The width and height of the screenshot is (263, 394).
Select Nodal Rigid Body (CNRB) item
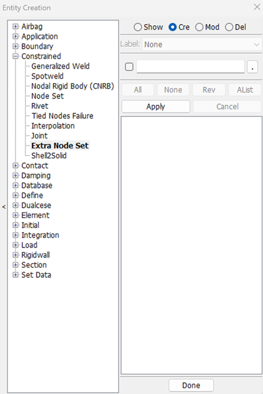73,86
